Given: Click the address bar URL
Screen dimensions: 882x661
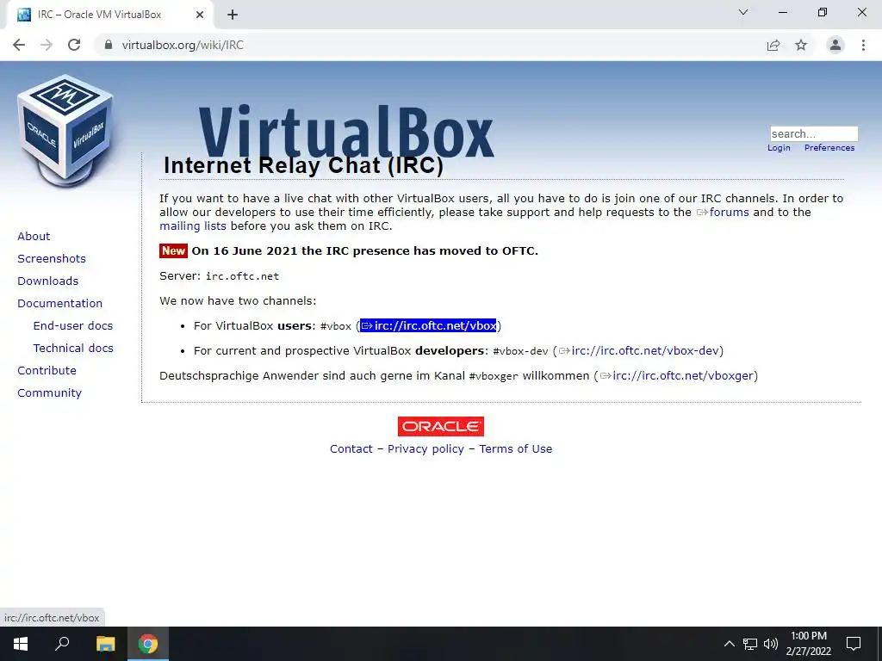Looking at the screenshot, I should point(183,45).
